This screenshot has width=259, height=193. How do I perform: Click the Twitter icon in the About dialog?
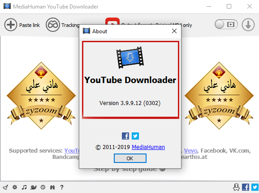(135, 136)
